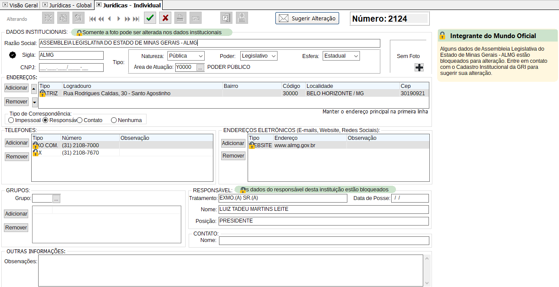This screenshot has width=559, height=287.
Task: Click the printer icon in toolbar
Action: 180,18
